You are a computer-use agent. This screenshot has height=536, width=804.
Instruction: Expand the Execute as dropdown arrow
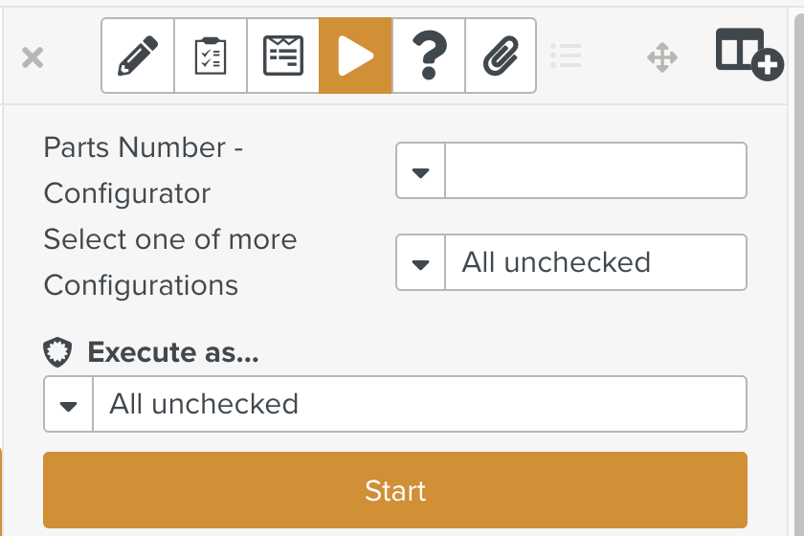[68, 404]
